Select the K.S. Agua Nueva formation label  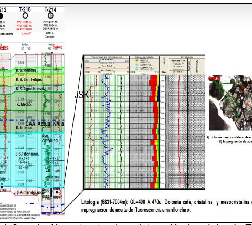30,89
